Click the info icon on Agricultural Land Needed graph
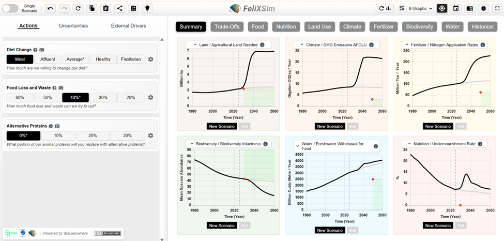504x241 pixels. 262,45
